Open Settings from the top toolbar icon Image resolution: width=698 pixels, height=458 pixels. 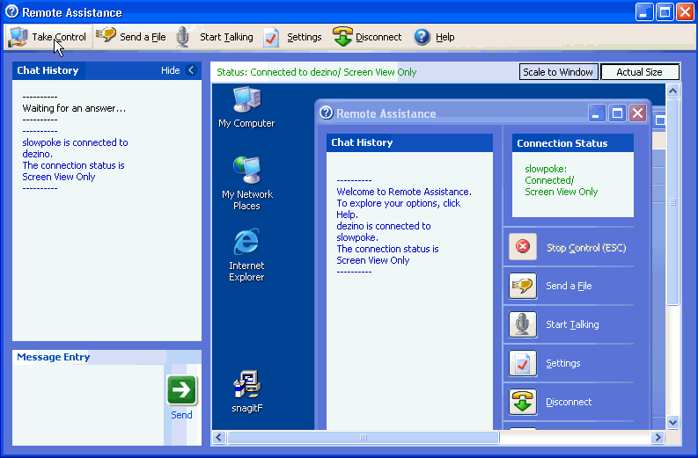tap(270, 37)
